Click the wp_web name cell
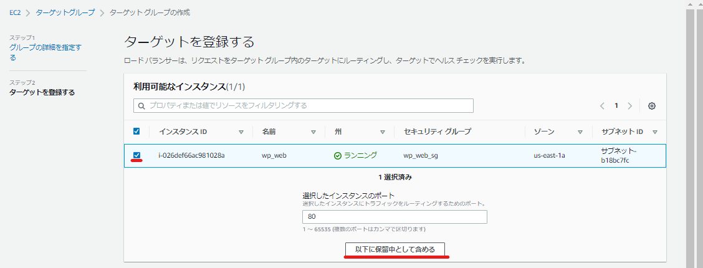This screenshot has width=703, height=268. [x=274, y=156]
